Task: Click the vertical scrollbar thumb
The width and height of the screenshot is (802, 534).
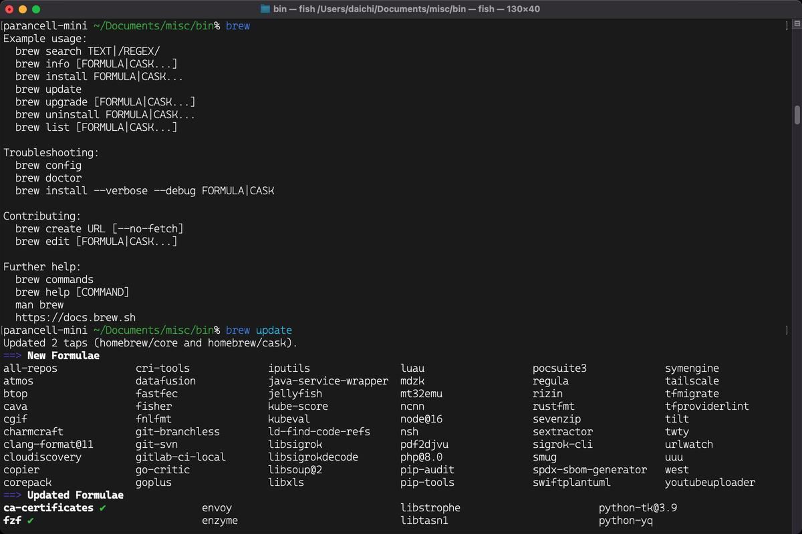Action: (x=797, y=115)
